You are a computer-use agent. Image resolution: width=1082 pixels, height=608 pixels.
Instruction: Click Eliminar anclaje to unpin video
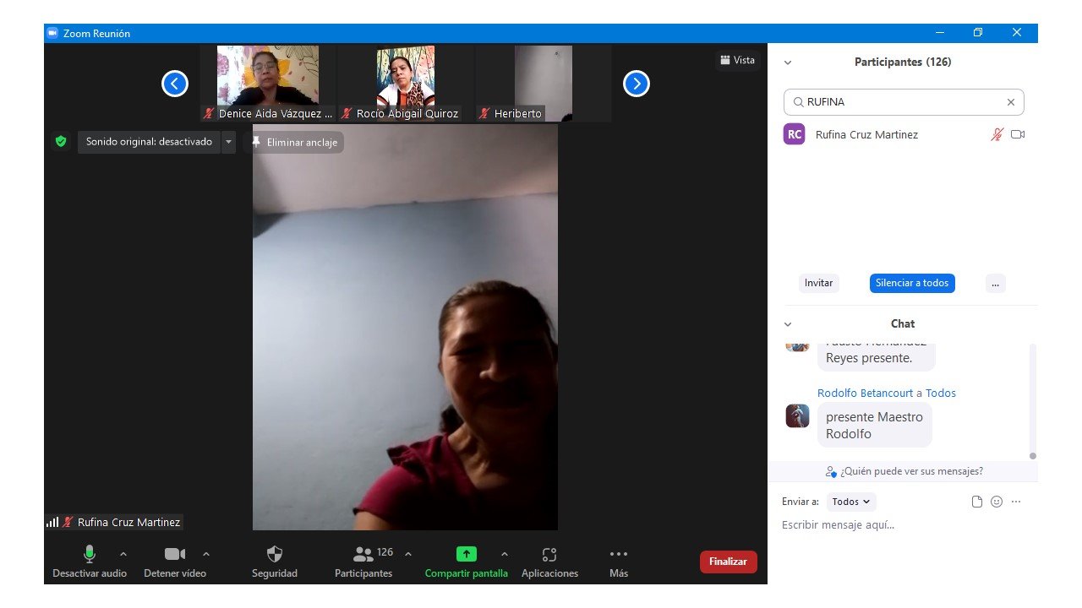point(294,142)
